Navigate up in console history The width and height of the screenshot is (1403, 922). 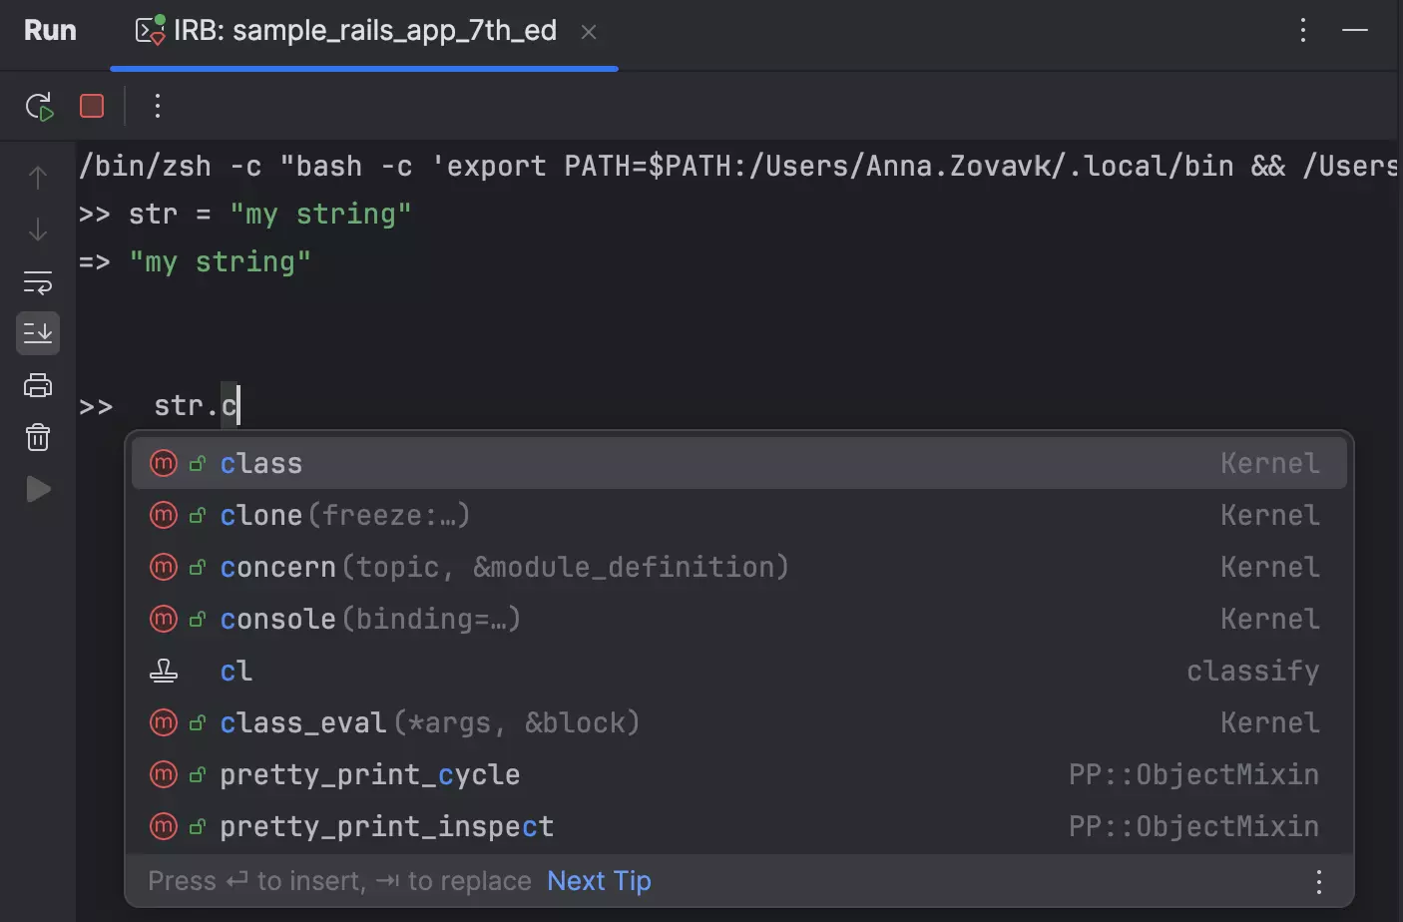click(x=37, y=177)
